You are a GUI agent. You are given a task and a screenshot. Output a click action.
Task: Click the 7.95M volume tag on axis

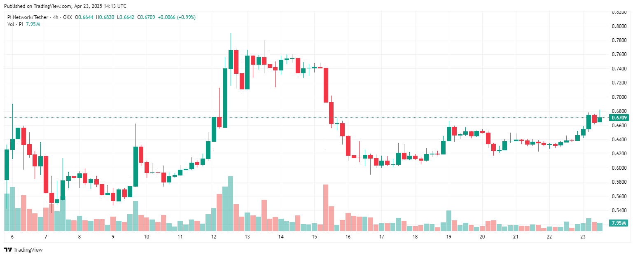(x=619, y=223)
